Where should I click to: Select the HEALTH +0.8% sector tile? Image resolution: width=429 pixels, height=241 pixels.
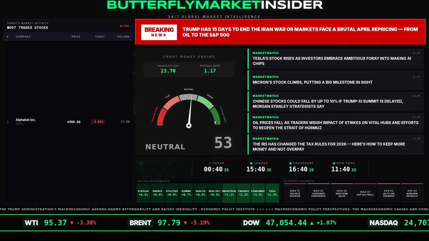200,193
